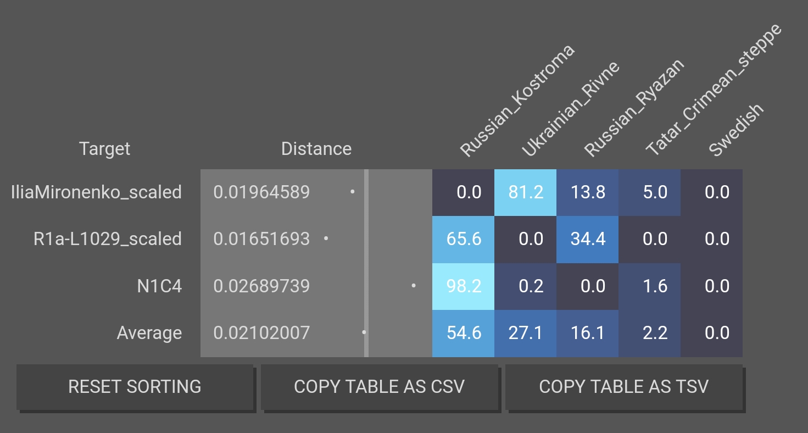808x433 pixels.
Task: Click the 65.6 Russian_Kostroma cell
Action: coord(463,239)
